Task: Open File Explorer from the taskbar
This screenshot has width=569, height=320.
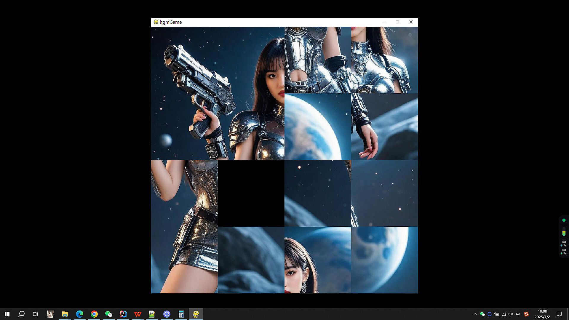Action: [x=65, y=314]
